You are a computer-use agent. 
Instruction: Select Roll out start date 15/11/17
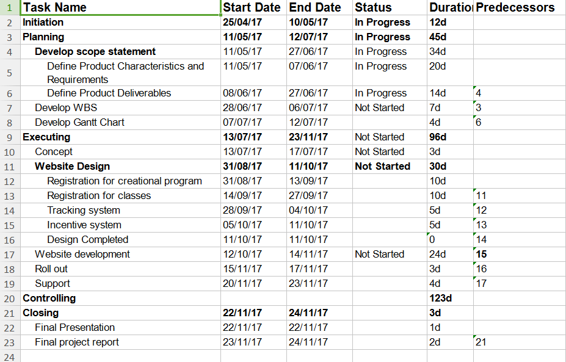point(253,269)
